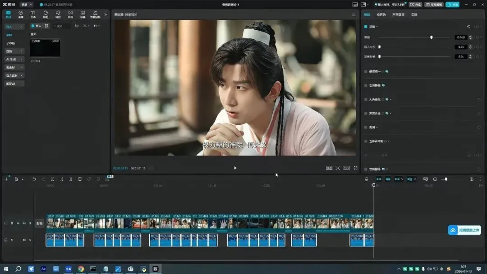
Task: Click the blue Import (导入) button in media panel
Action: click(x=36, y=26)
